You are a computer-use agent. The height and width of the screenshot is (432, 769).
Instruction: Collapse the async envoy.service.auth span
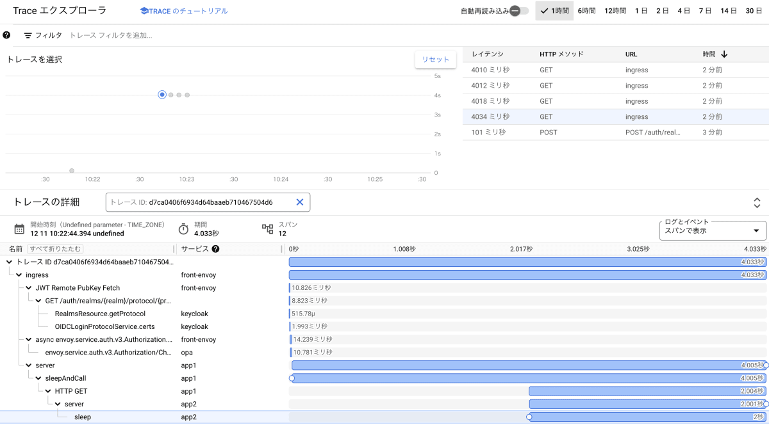[x=29, y=340]
